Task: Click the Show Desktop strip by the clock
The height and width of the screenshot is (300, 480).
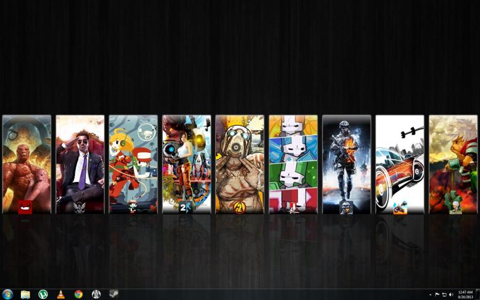Action: click(x=477, y=294)
